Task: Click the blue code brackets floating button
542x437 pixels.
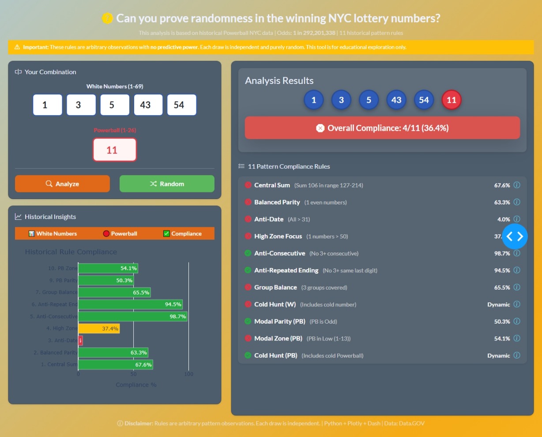Action: 515,237
